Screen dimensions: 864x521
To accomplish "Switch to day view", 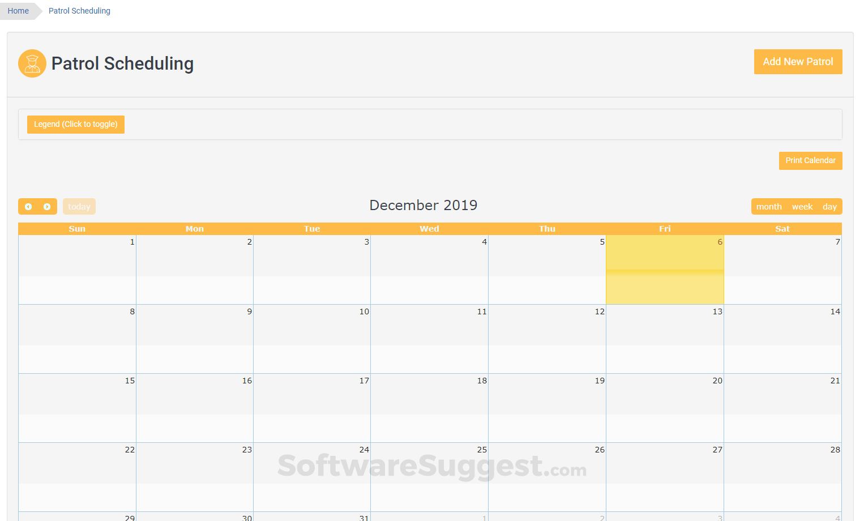I will point(829,207).
